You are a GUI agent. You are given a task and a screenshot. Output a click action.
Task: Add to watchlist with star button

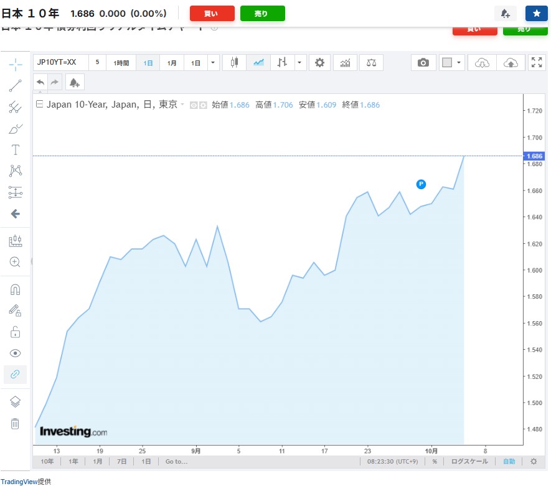536,13
